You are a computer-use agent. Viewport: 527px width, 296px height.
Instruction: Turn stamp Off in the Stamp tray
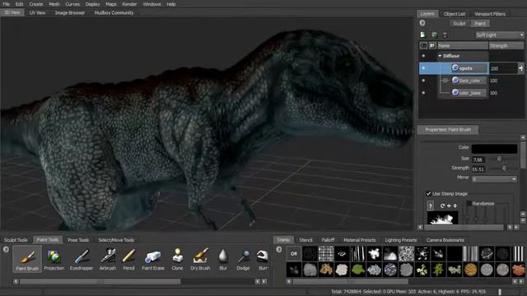pyautogui.click(x=294, y=253)
